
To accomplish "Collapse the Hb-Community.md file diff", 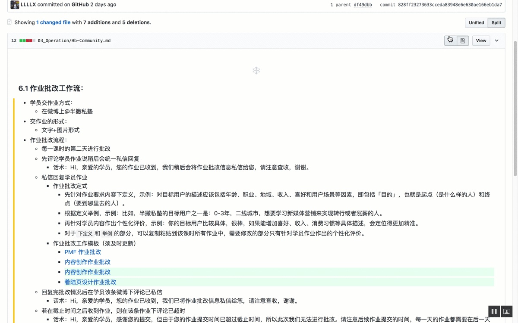I will pyautogui.click(x=497, y=40).
